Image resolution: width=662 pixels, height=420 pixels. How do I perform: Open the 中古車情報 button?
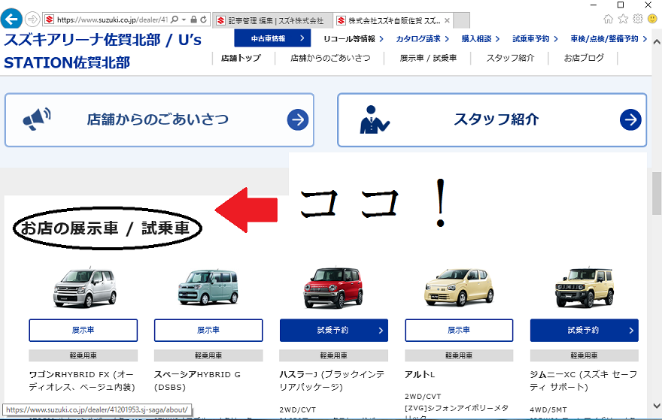272,38
